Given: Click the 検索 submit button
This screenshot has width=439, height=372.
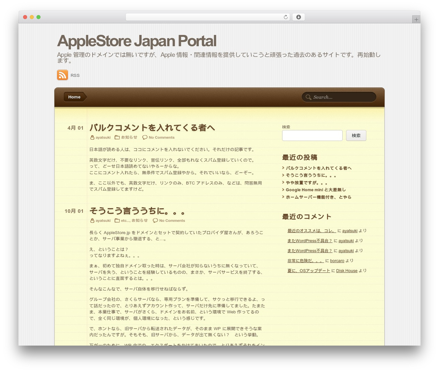Looking at the screenshot, I should coord(356,136).
